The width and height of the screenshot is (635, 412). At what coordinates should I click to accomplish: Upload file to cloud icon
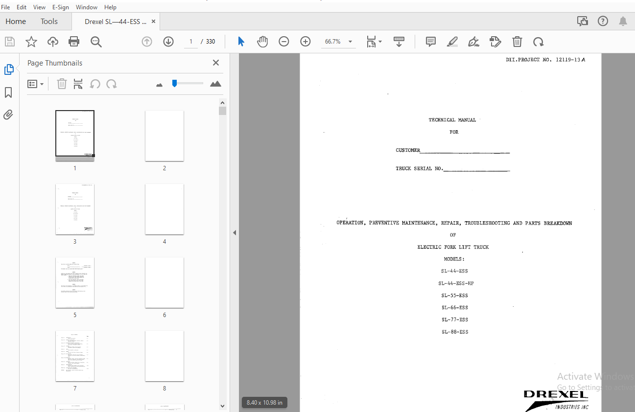coord(53,42)
